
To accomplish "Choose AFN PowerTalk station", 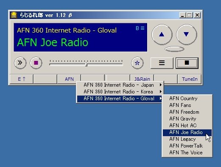I will point(187,146).
